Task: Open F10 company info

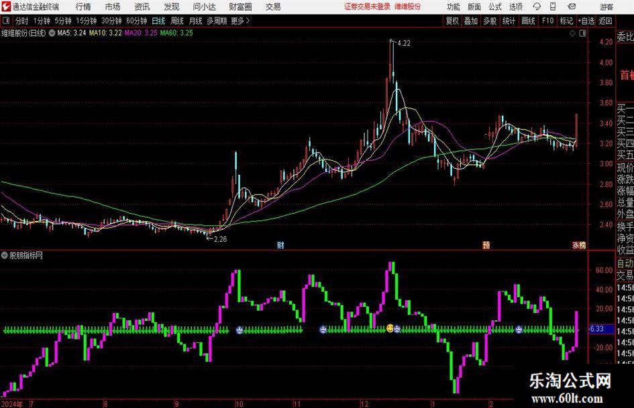Action: (x=547, y=21)
